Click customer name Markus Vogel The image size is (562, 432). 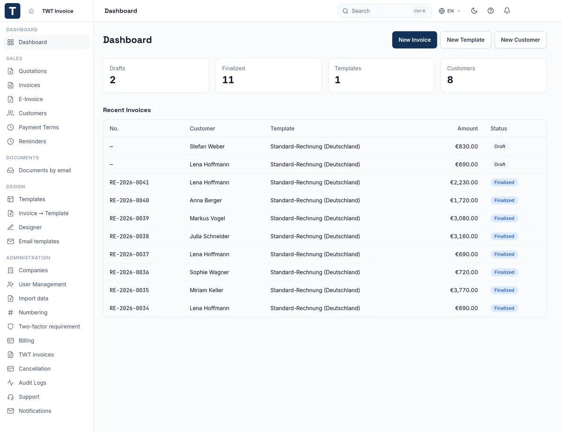207,218
